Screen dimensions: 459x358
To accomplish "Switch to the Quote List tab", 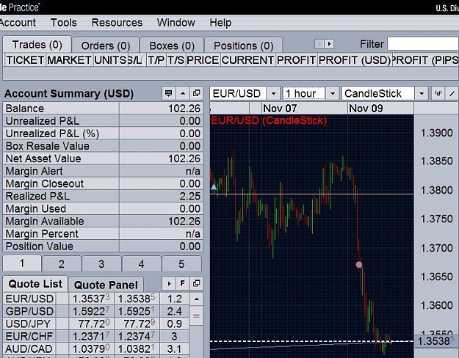I will [35, 284].
